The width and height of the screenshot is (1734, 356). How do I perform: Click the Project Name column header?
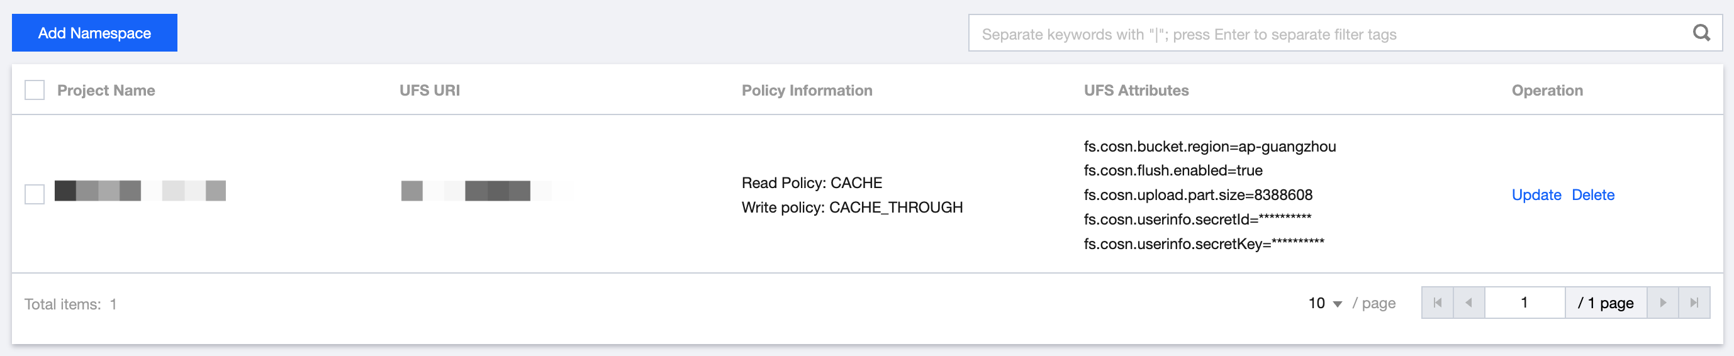[106, 90]
